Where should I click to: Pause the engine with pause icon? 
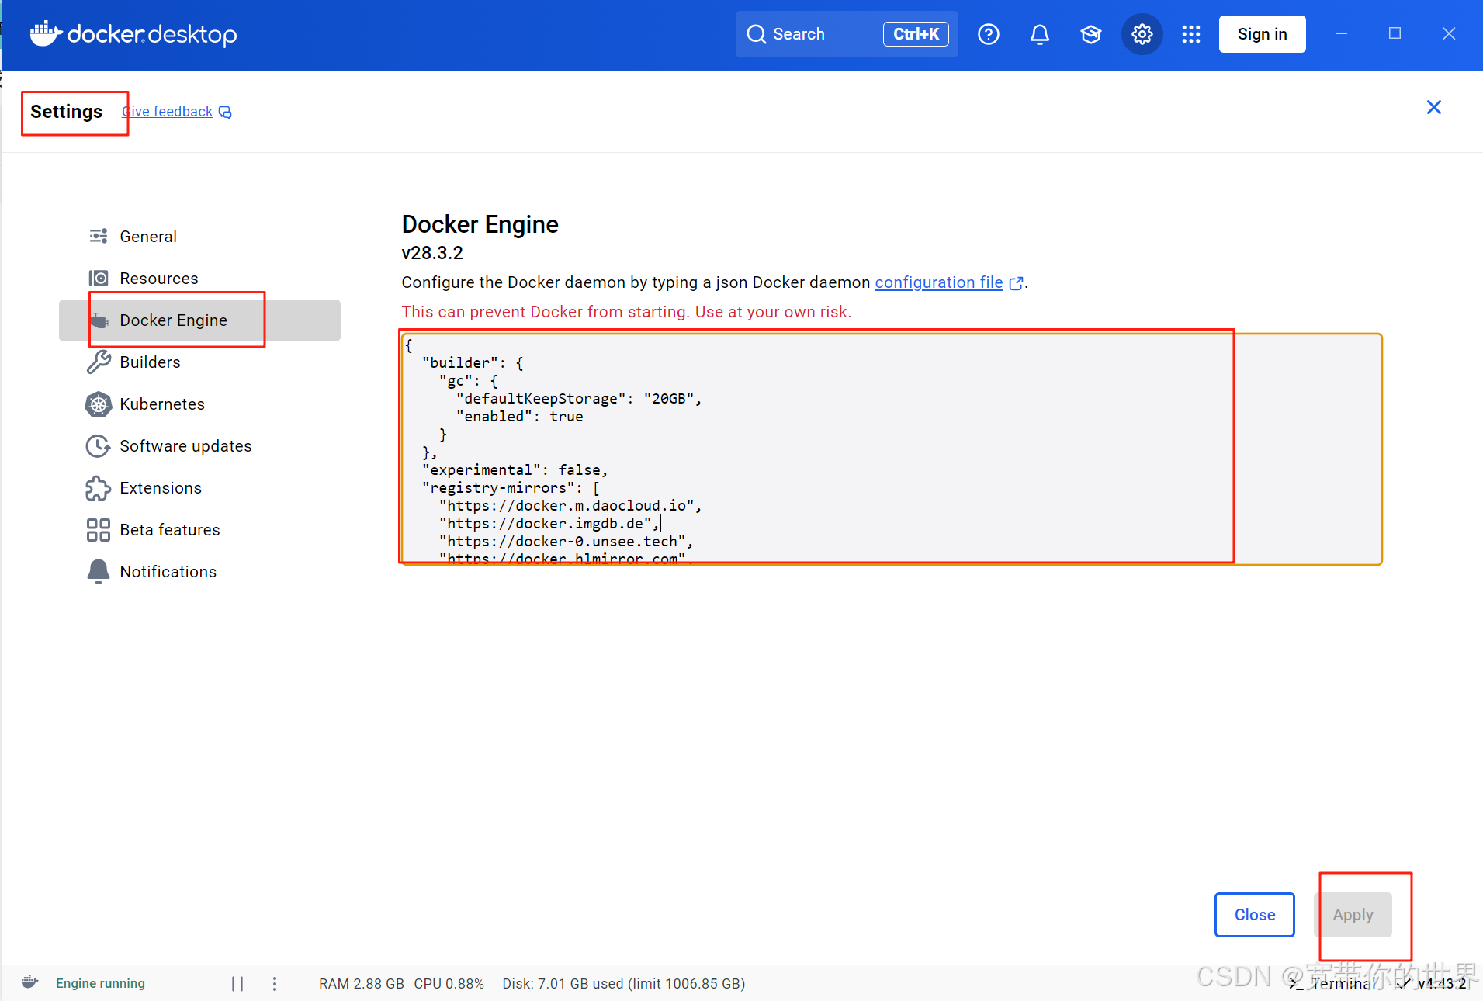(x=237, y=983)
